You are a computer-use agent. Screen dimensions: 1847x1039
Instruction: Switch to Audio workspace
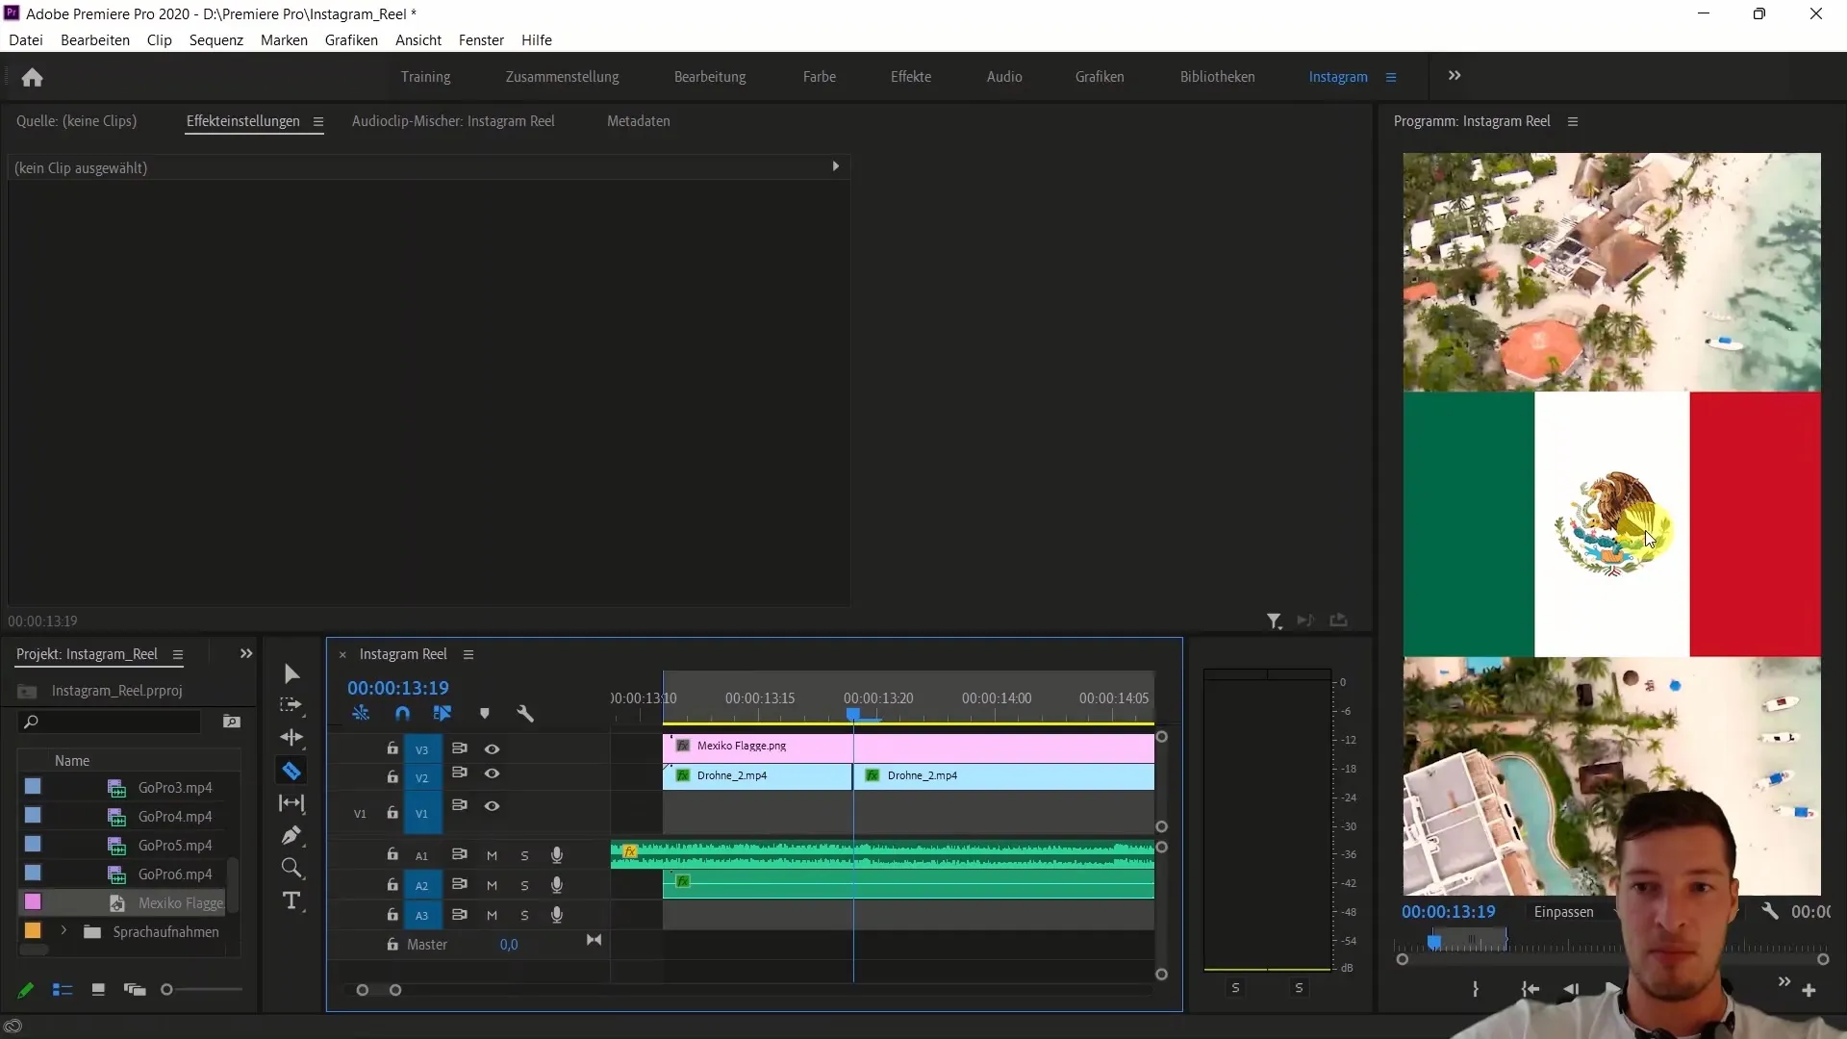point(1004,77)
